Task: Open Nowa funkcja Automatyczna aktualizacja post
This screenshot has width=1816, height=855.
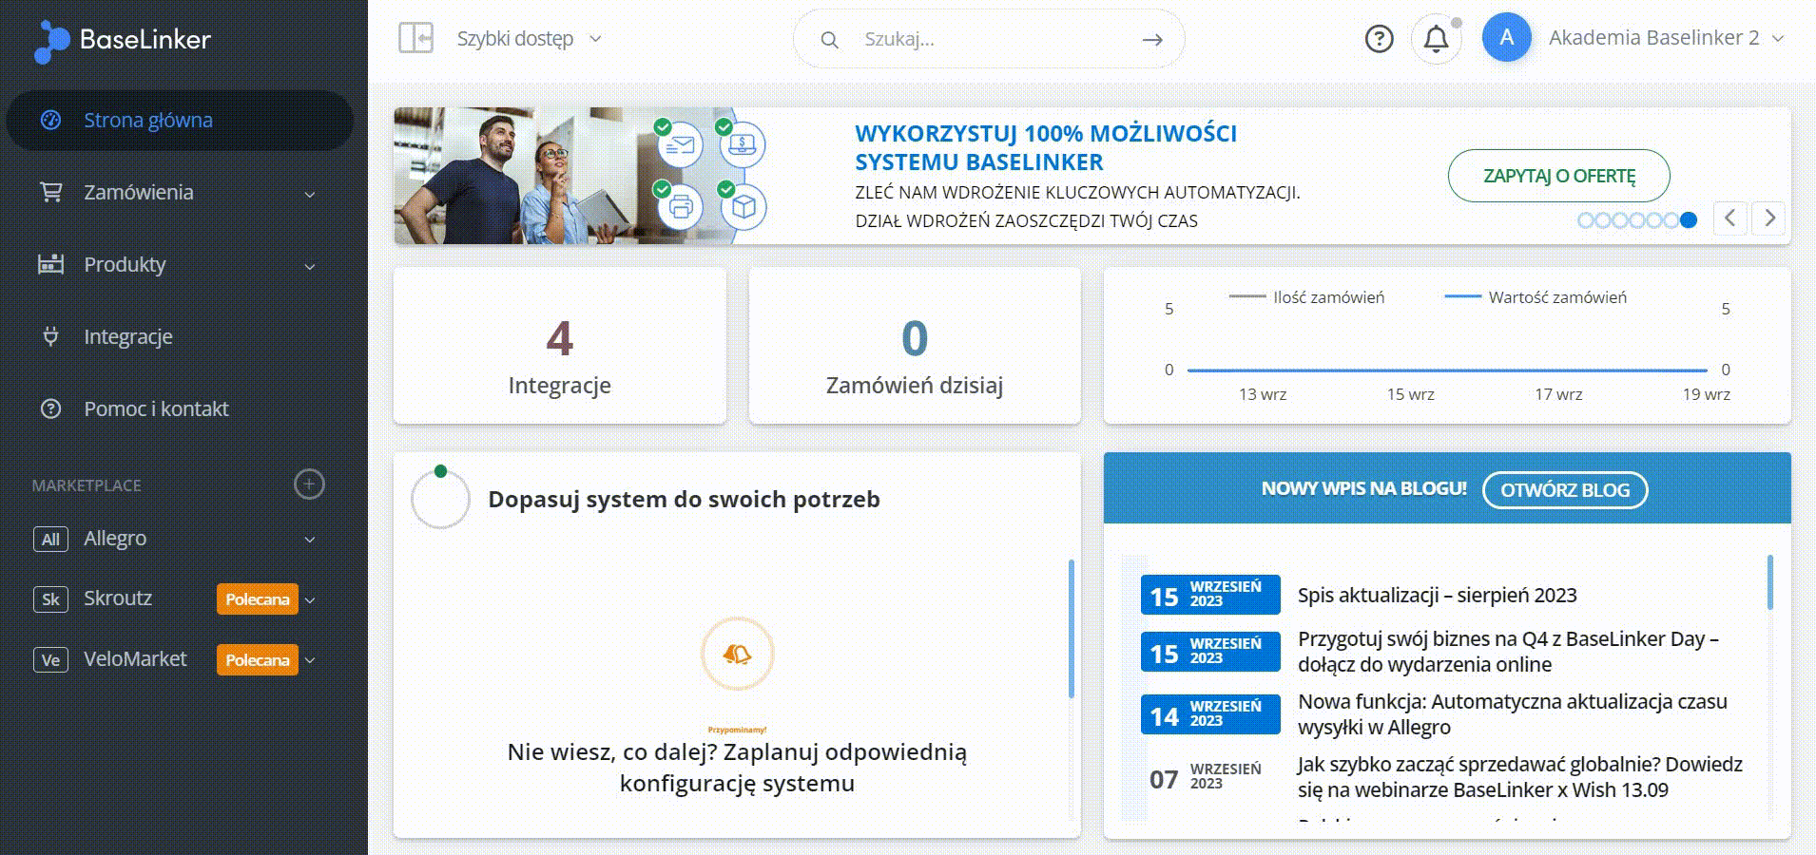Action: pyautogui.click(x=1512, y=714)
